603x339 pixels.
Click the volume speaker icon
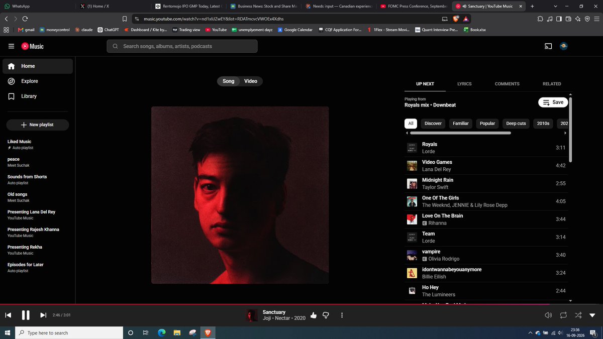[x=548, y=315]
